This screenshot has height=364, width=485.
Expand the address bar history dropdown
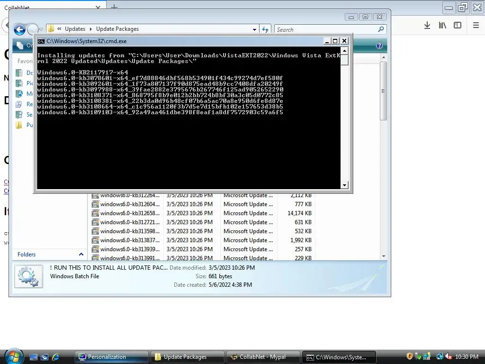coord(254,29)
